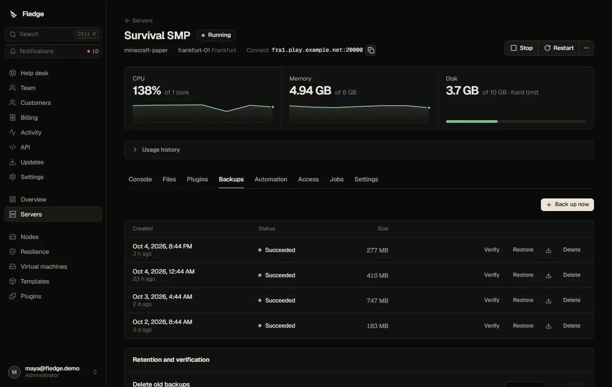Restore the Oct 2 8:44 AM backup
The width and height of the screenshot is (612, 387).
tap(523, 326)
